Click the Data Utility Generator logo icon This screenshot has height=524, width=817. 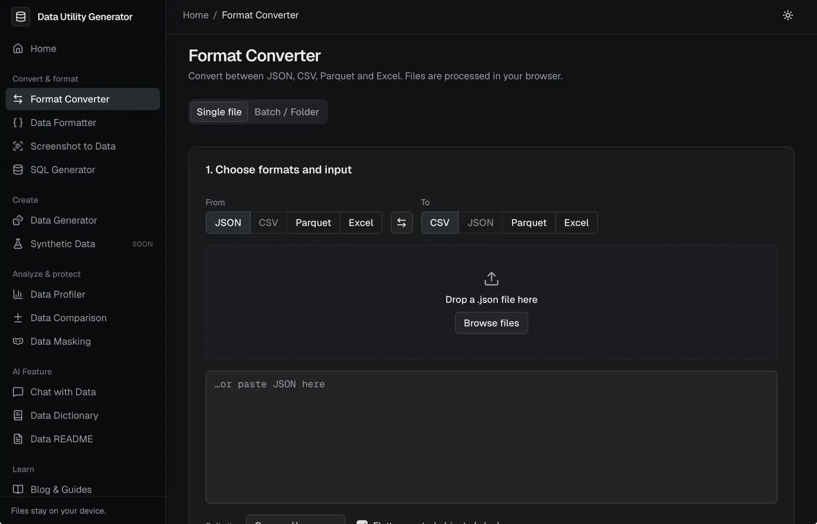[20, 17]
